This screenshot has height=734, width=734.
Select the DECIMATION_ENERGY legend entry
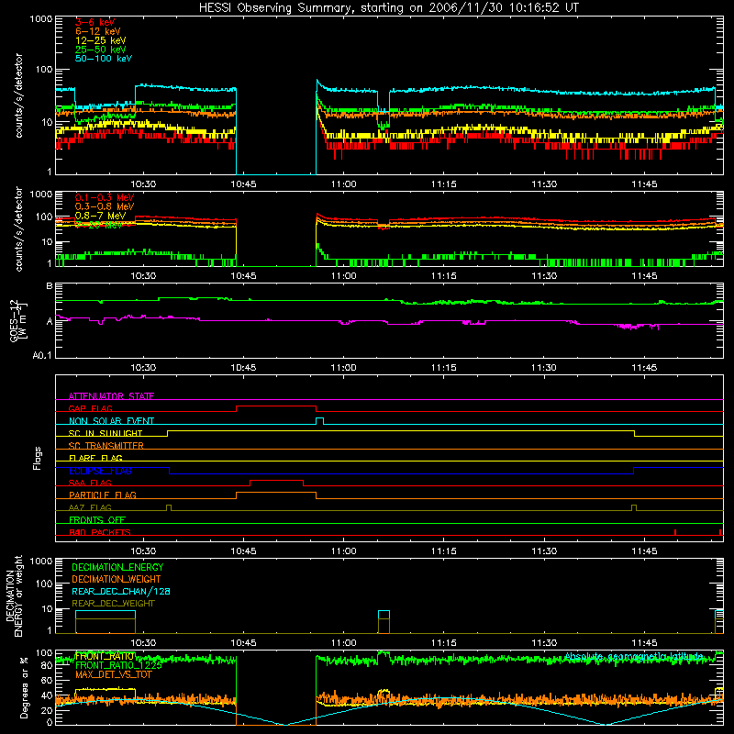(117, 567)
